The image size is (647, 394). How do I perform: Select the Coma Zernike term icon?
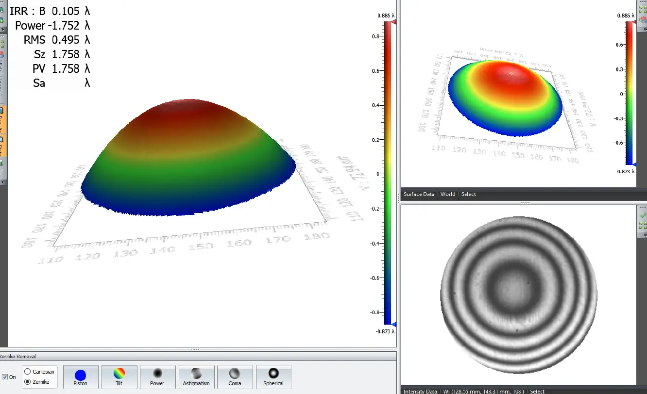pyautogui.click(x=235, y=377)
